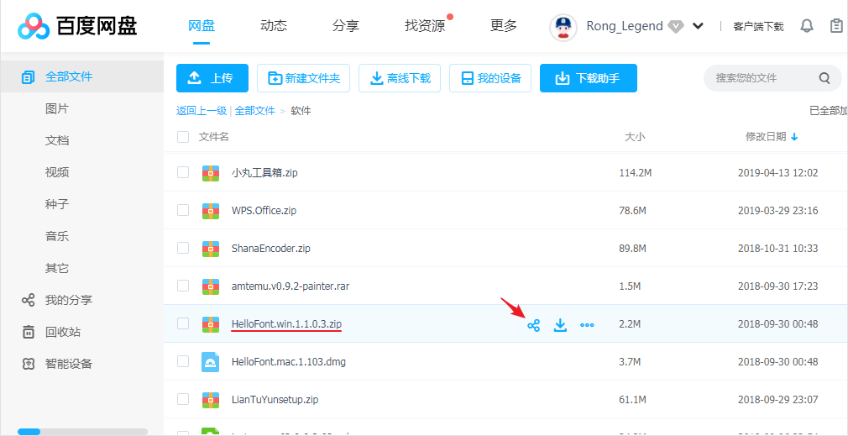The width and height of the screenshot is (848, 436).
Task: Open the file WPS.Office.zip
Action: click(x=264, y=210)
